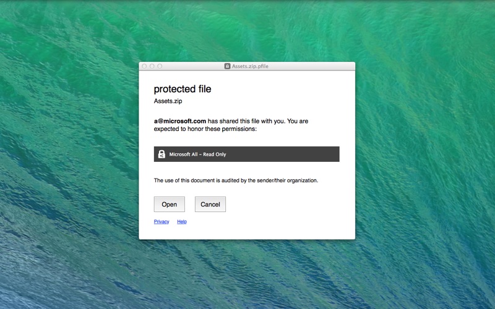Zoom the Assets.zip.pfile window
The height and width of the screenshot is (309, 495).
(160, 66)
